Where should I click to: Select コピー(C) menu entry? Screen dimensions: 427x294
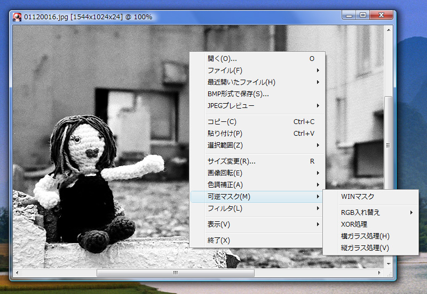tap(257, 122)
